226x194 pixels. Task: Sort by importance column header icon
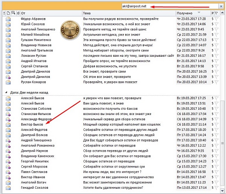point(4,13)
